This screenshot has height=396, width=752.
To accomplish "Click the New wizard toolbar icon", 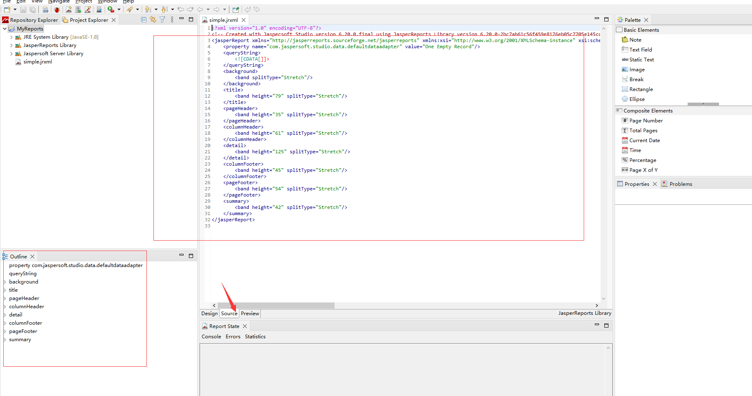I will click(x=7, y=9).
